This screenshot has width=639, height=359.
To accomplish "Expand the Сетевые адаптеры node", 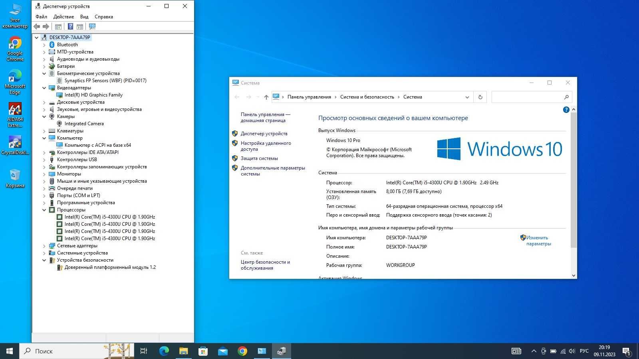I will pyautogui.click(x=44, y=246).
